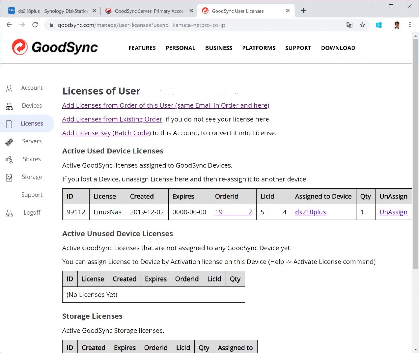Click the Expires value 0000-00-00

point(189,212)
